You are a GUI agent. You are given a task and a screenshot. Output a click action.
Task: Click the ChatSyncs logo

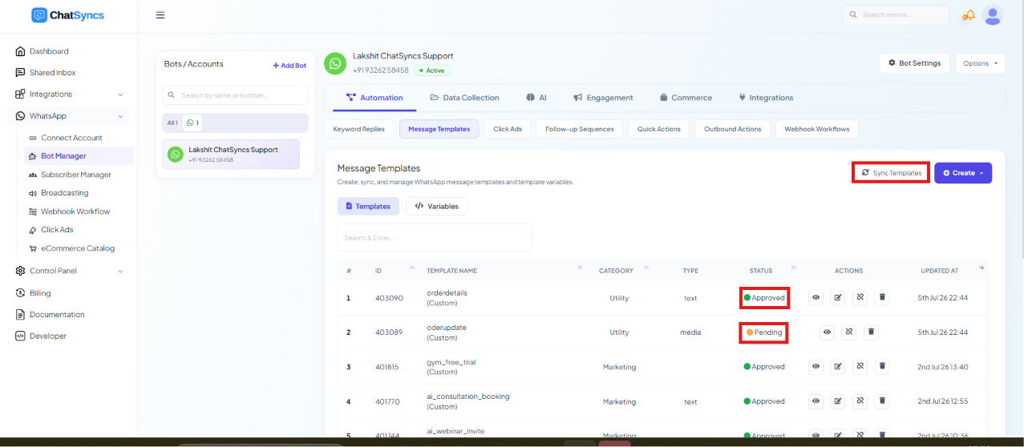(x=68, y=15)
